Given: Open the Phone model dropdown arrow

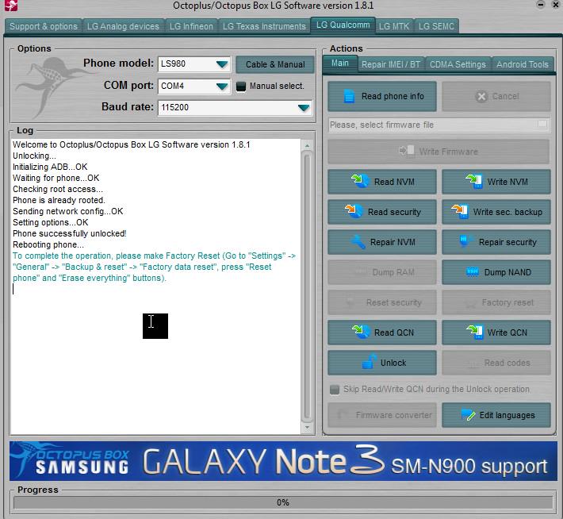Looking at the screenshot, I should [222, 64].
